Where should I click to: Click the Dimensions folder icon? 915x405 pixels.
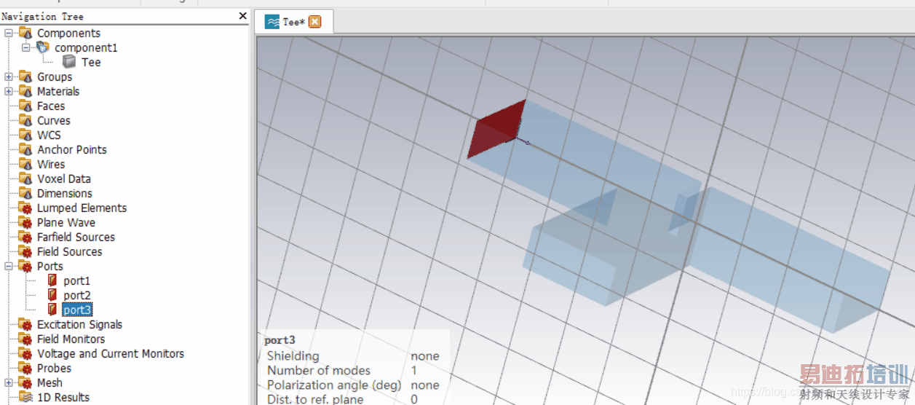click(25, 193)
